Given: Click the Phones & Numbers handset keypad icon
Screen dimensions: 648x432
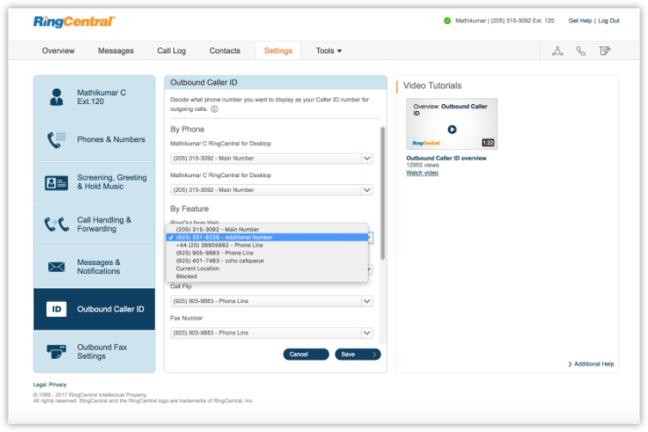Looking at the screenshot, I should tap(56, 139).
